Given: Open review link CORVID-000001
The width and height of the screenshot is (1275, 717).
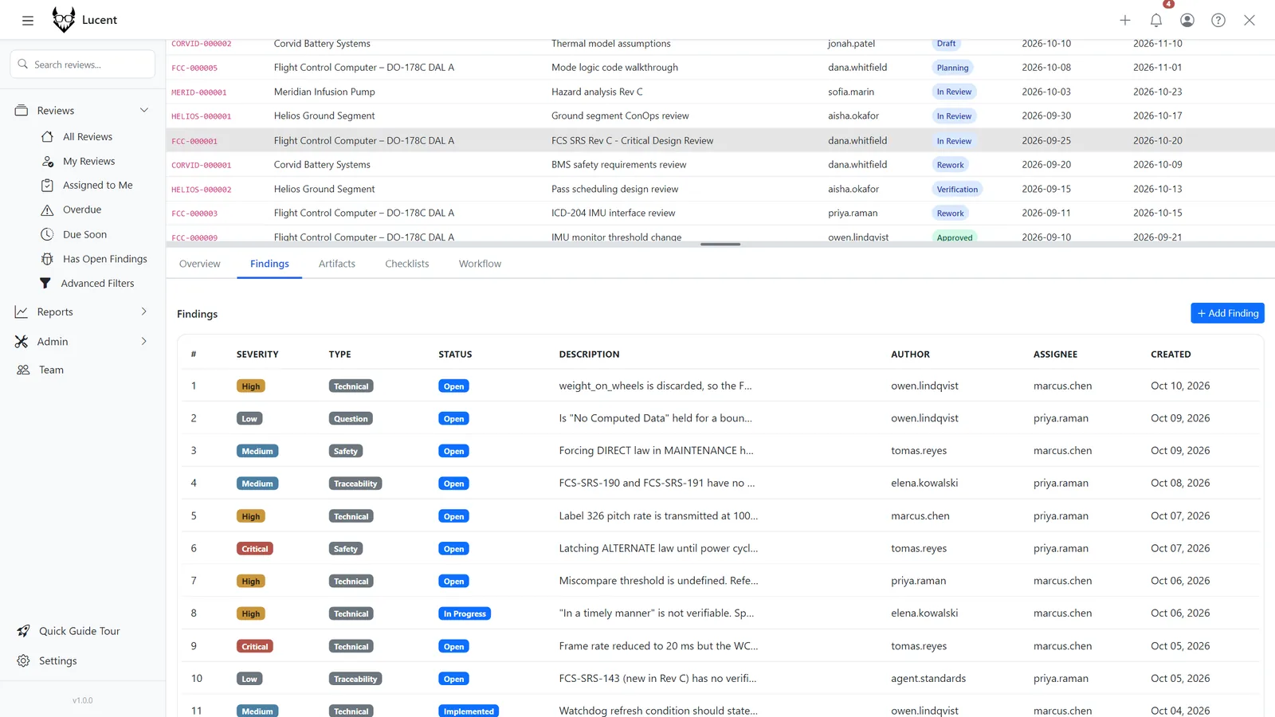Looking at the screenshot, I should click(202, 166).
